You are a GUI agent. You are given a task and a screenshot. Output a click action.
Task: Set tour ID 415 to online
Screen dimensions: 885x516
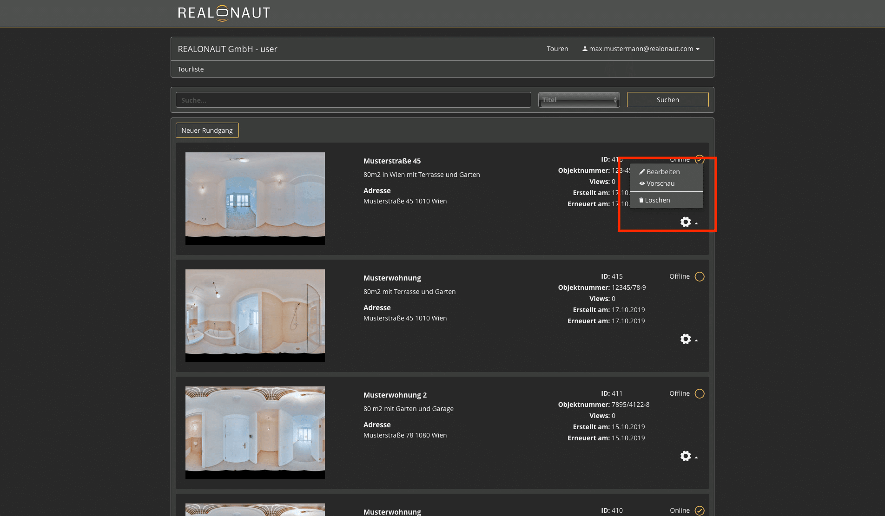click(x=700, y=277)
